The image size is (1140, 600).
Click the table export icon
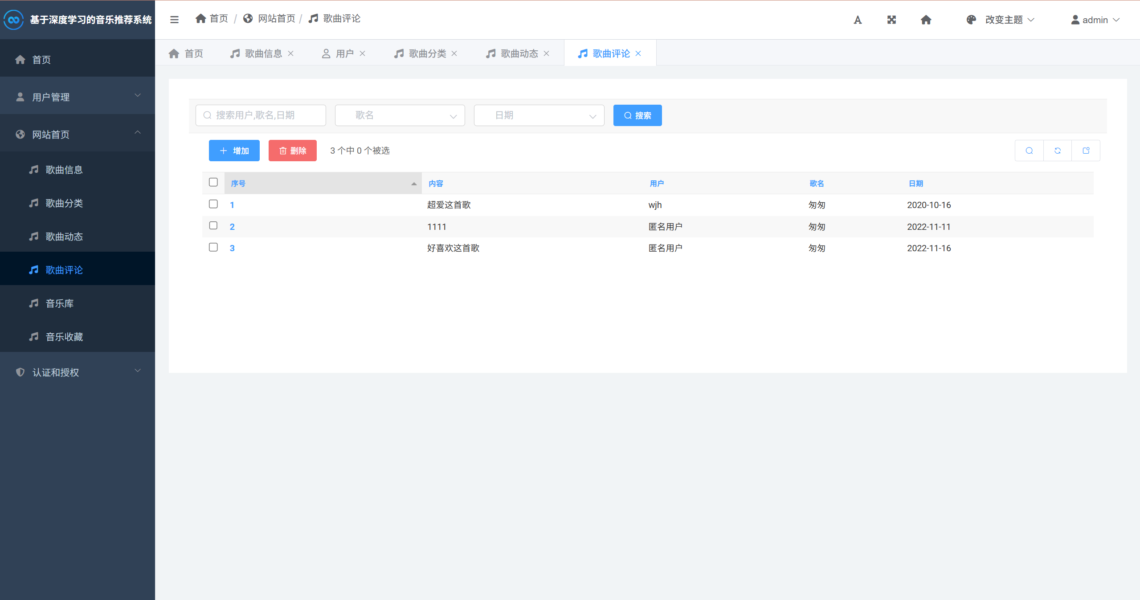coord(1086,151)
